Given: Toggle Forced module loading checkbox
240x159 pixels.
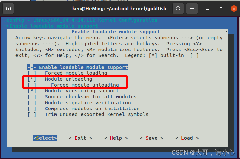Looking at the screenshot, I should [32, 73].
